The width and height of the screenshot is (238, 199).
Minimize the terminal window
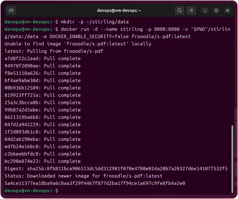[x=205, y=11]
